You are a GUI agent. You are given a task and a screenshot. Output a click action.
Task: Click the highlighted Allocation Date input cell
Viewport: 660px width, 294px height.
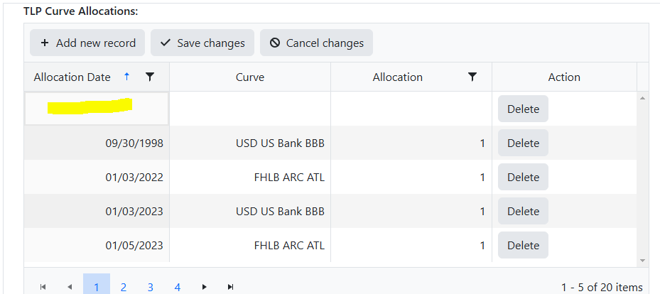tap(97, 109)
